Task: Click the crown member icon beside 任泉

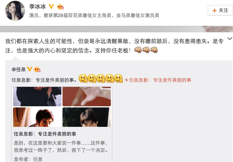Action: [37, 69]
